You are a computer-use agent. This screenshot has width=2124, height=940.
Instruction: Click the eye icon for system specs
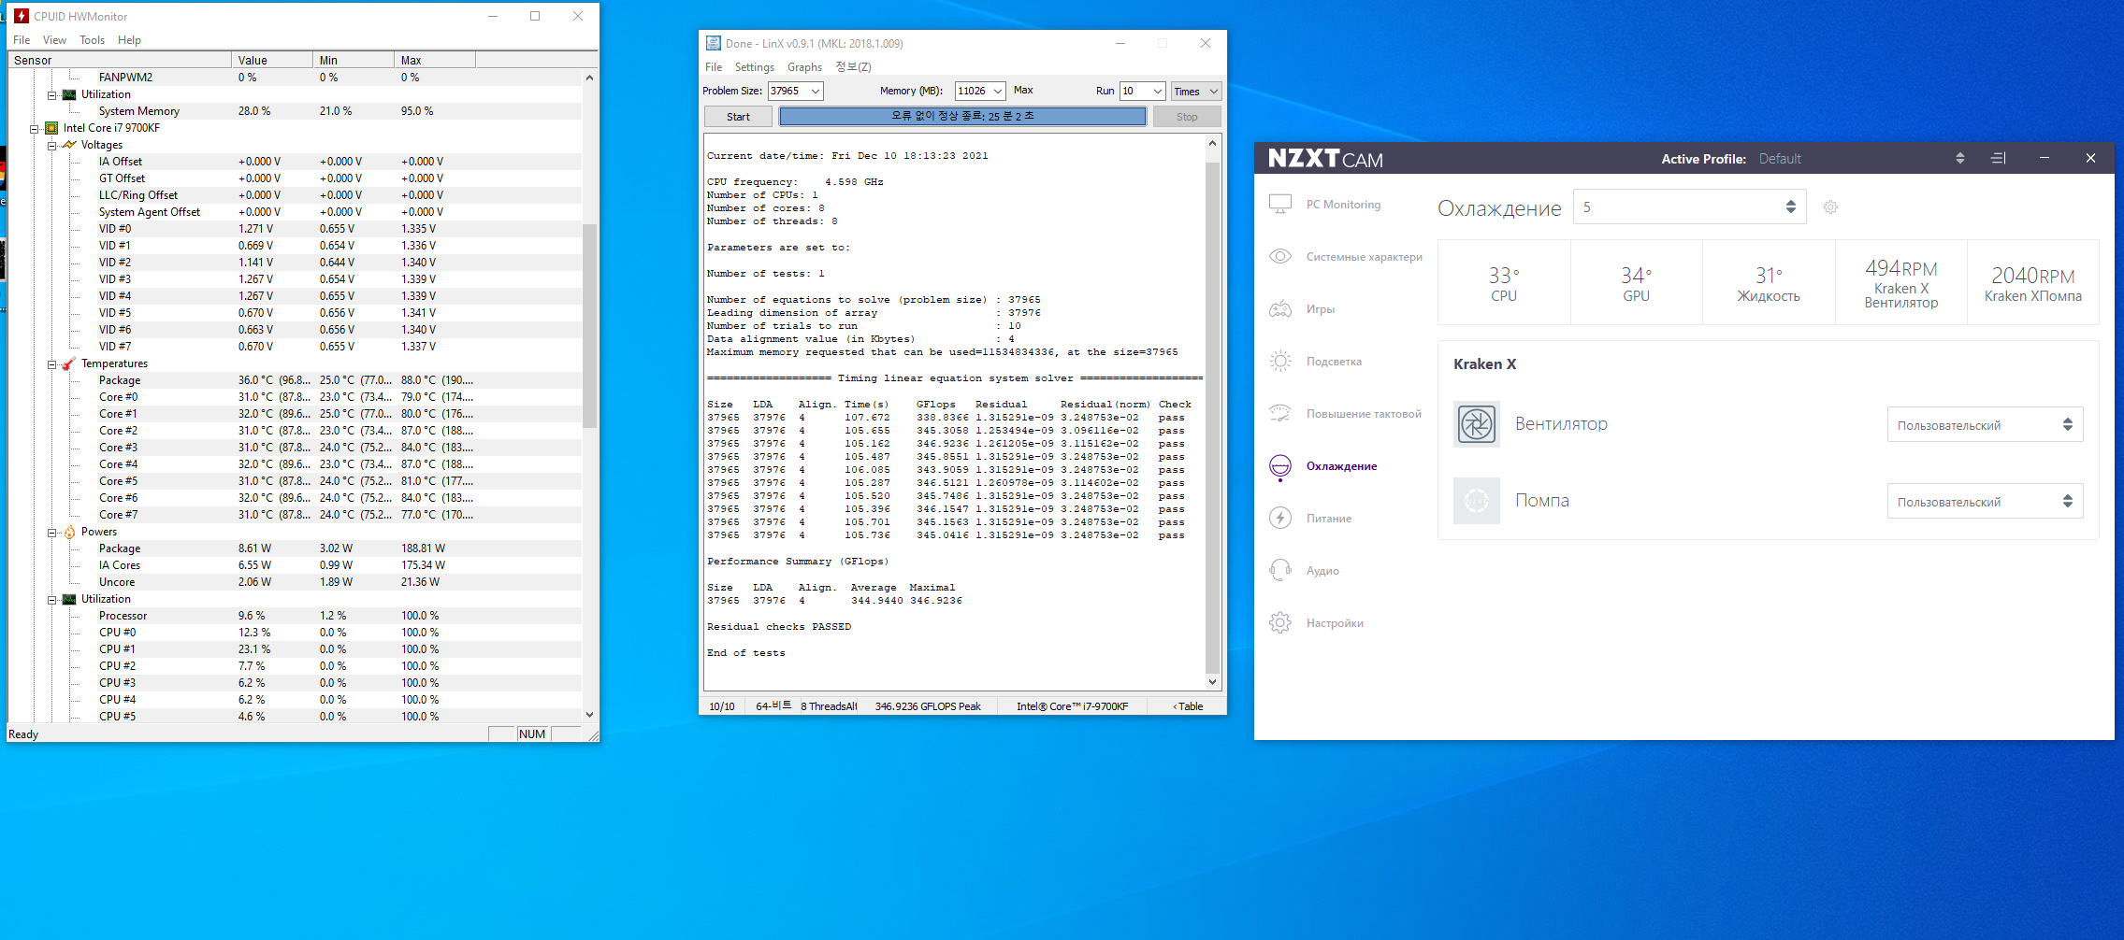click(x=1280, y=256)
